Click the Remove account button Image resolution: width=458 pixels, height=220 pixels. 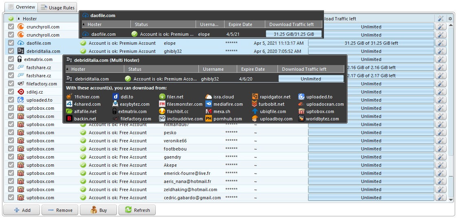point(60,210)
